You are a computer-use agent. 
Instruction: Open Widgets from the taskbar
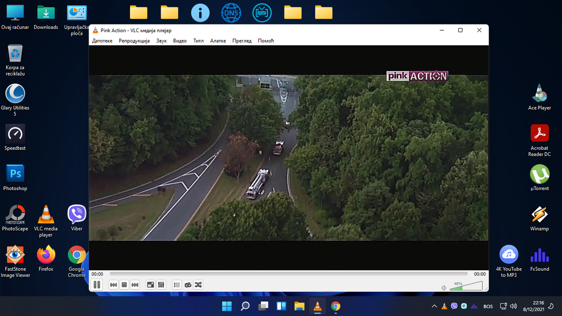[281, 306]
